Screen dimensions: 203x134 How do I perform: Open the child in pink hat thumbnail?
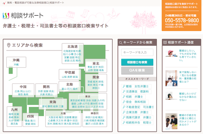click(x=171, y=53)
